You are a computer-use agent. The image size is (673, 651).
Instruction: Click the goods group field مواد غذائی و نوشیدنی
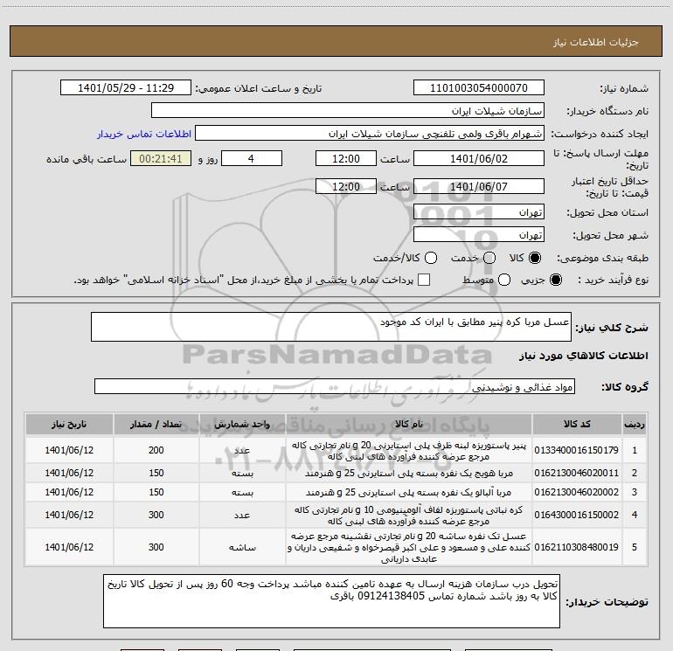point(335,386)
